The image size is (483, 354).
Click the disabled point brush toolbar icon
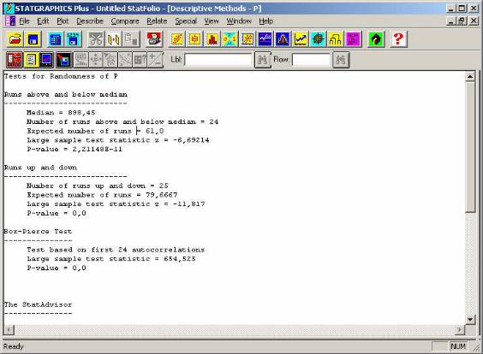tap(110, 60)
